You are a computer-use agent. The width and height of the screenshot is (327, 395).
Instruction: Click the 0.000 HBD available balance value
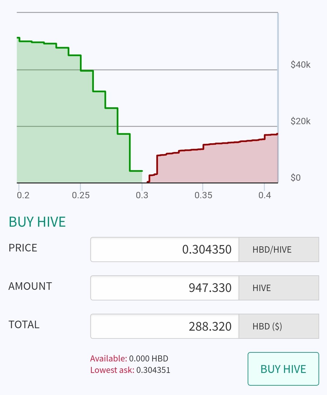pyautogui.click(x=149, y=359)
